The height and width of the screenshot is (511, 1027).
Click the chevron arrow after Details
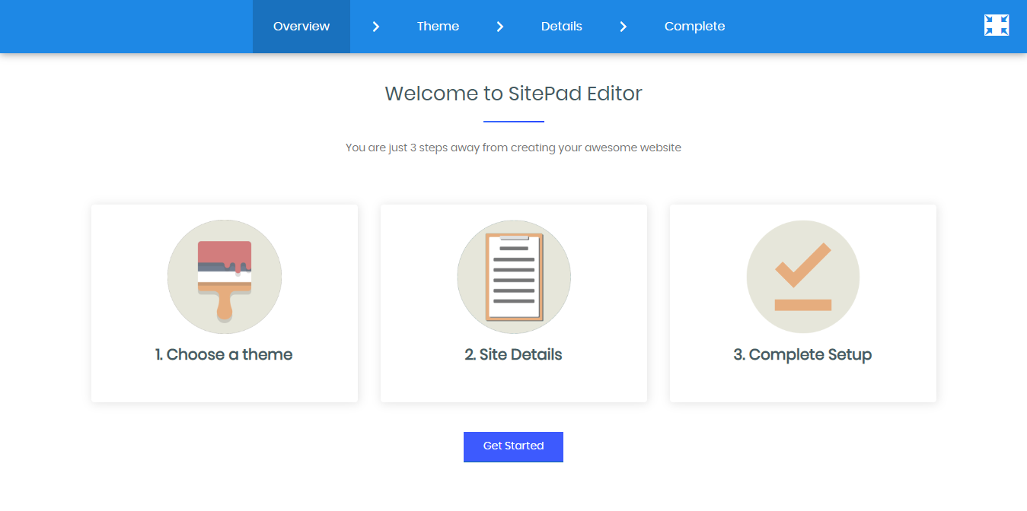(624, 27)
